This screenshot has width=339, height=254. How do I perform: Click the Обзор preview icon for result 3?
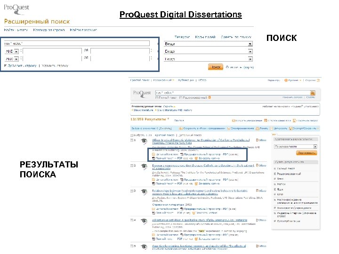point(258,190)
